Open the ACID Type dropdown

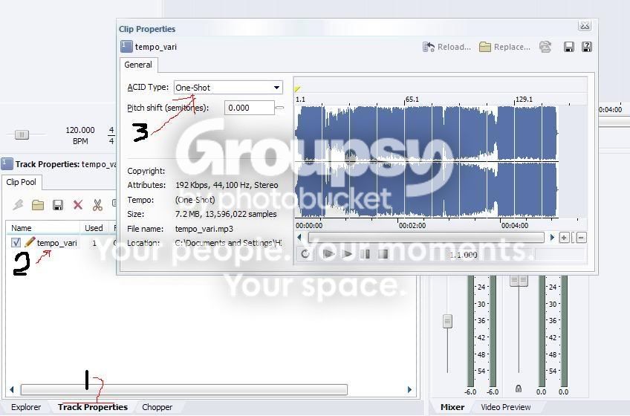coord(228,87)
